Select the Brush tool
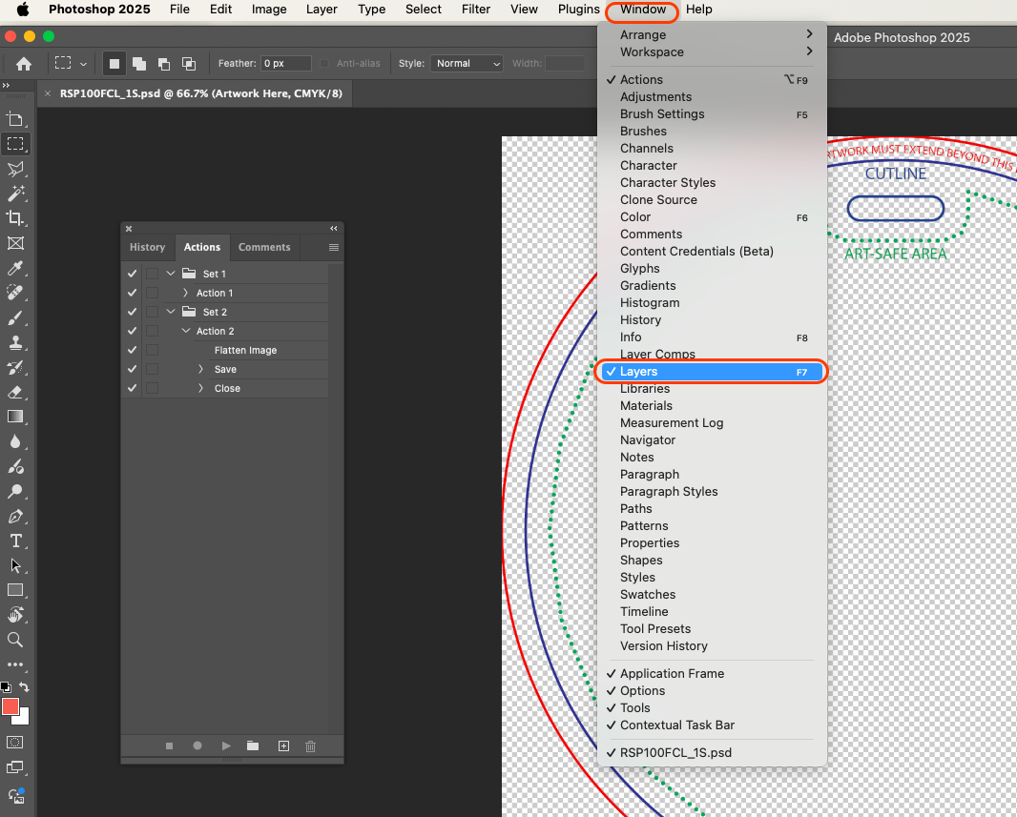The width and height of the screenshot is (1017, 817). click(15, 317)
